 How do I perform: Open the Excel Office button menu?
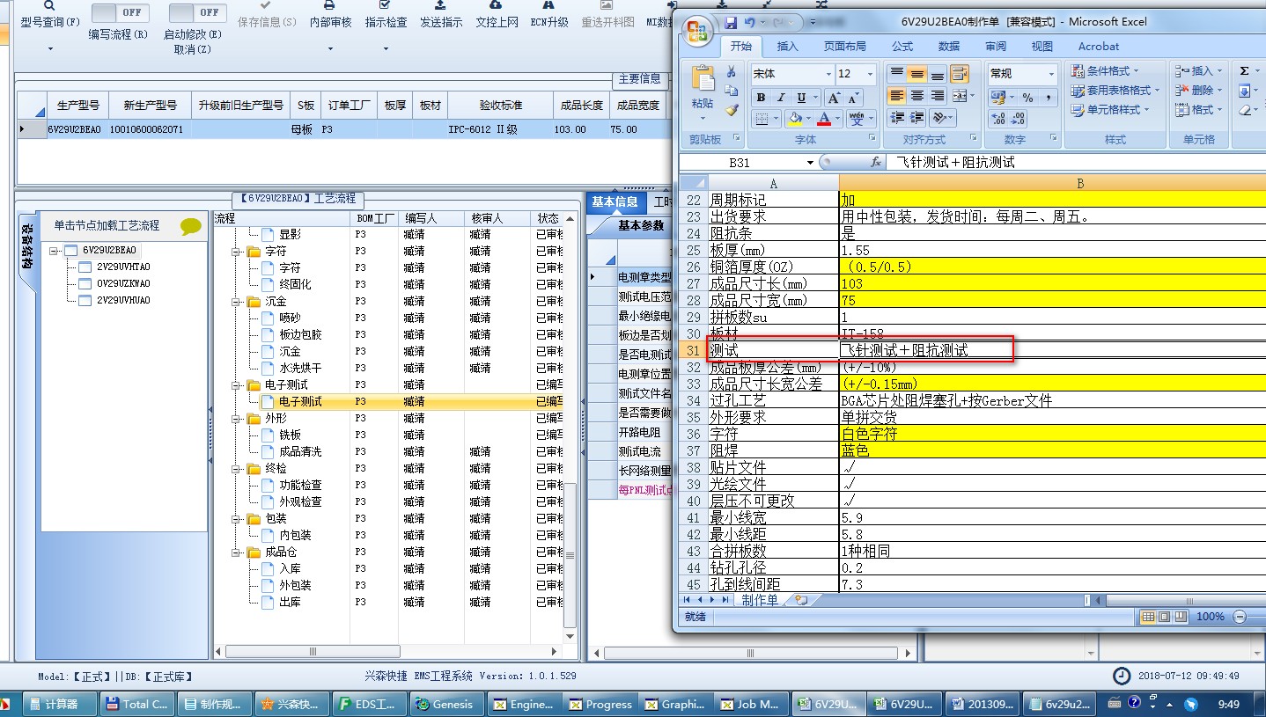click(x=699, y=33)
